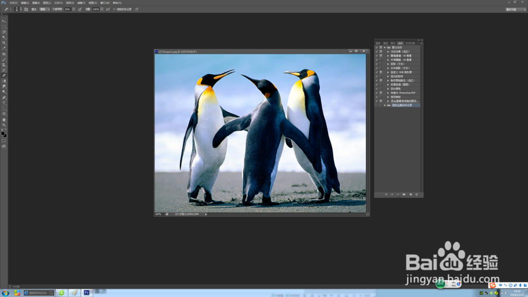
Task: Open the 不透明度 20% slider dropdown
Action: pos(74,9)
